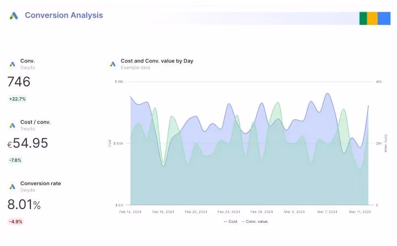This screenshot has width=397, height=246.
Task: Click the Google Ads logo beside Conversion Analysis
Action: click(x=14, y=15)
